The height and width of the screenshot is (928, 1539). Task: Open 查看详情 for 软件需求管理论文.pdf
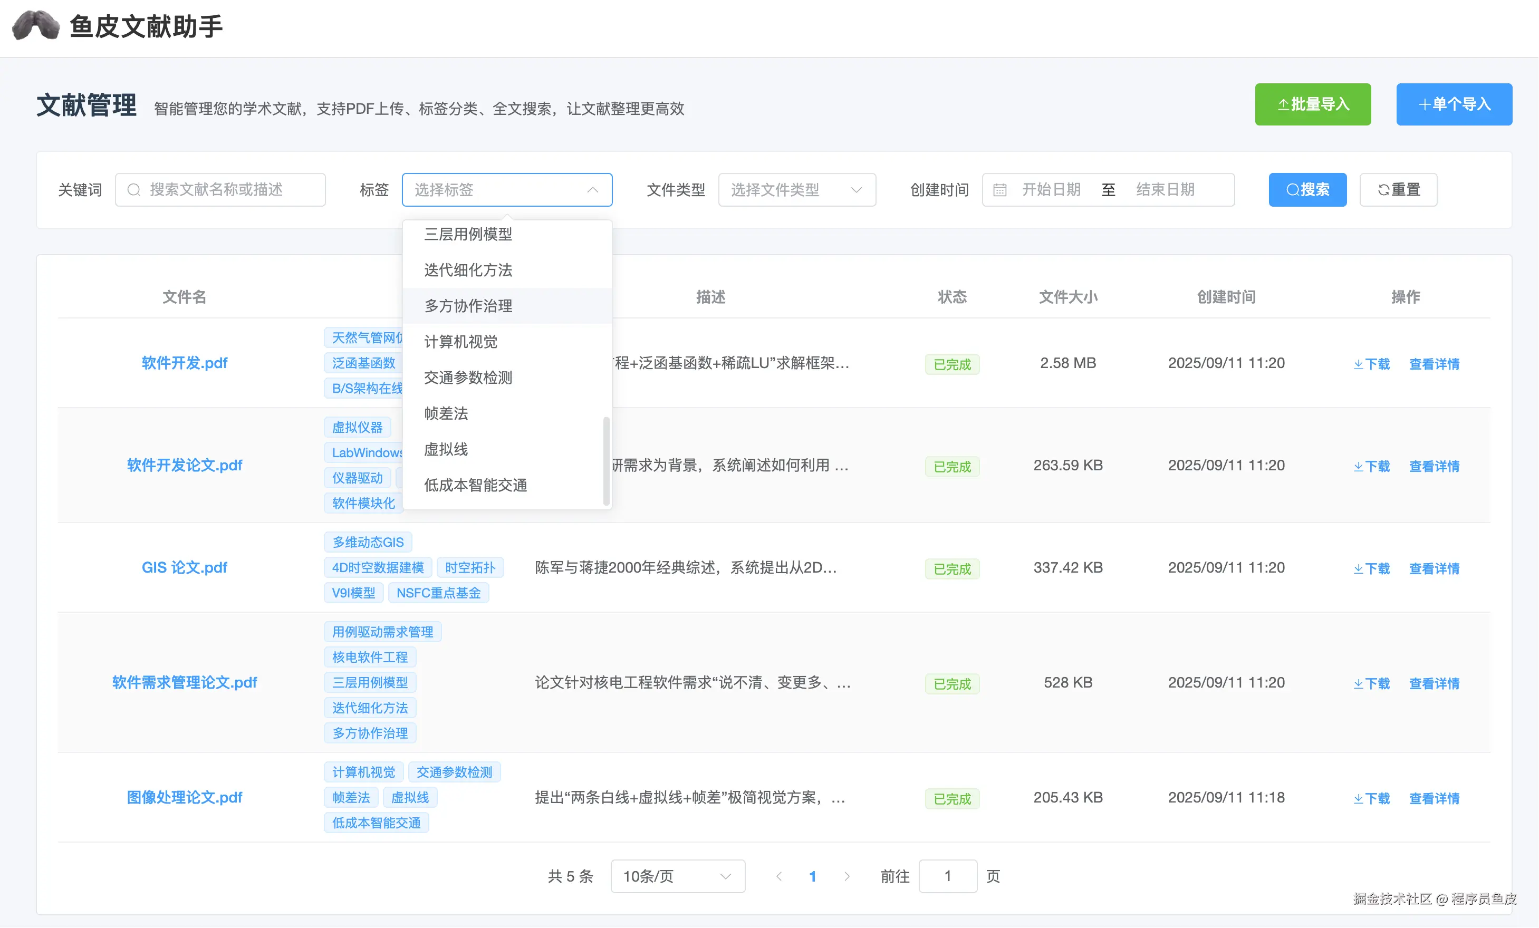(x=1434, y=683)
